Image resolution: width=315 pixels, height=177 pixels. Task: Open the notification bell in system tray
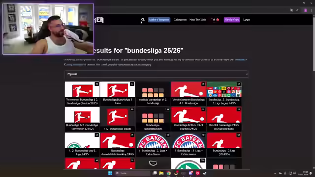(311, 173)
